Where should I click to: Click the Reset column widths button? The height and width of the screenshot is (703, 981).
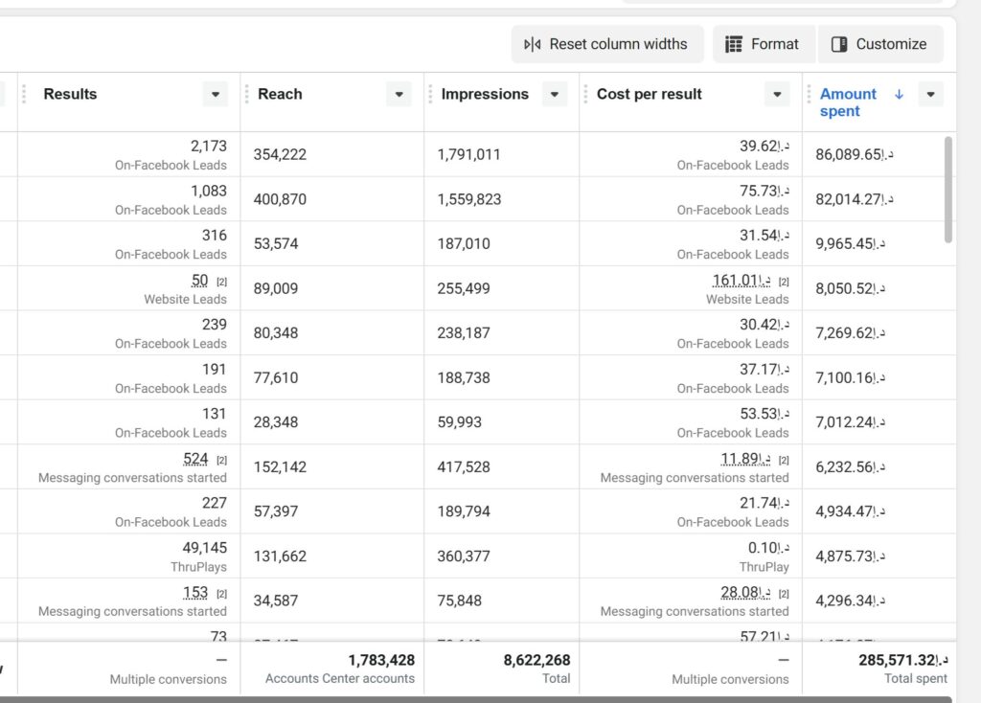click(607, 44)
